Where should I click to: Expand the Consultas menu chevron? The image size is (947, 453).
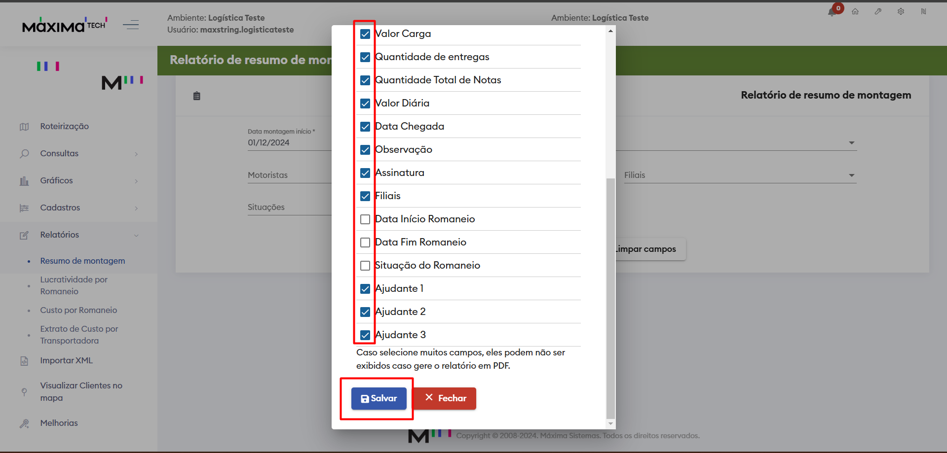tap(136, 154)
